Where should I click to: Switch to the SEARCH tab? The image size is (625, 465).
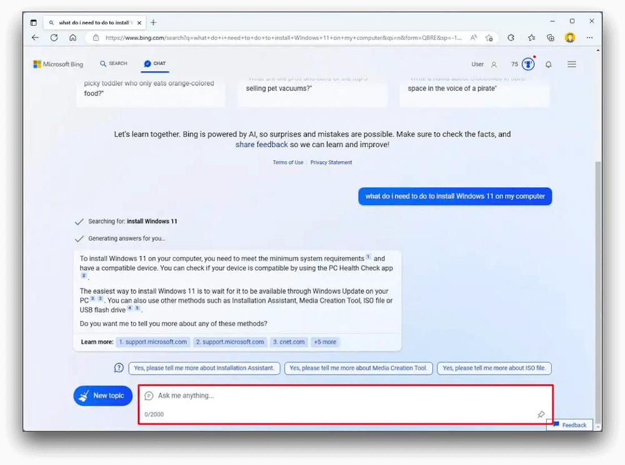click(114, 64)
